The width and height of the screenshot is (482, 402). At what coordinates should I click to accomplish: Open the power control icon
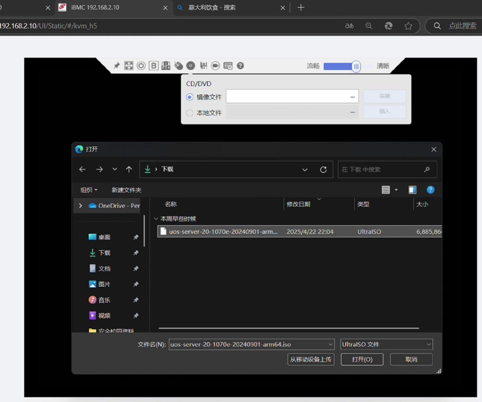click(141, 66)
